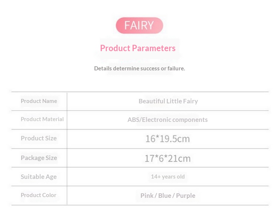Select the Package Size label
Image resolution: width=278 pixels, height=213 pixels.
tap(39, 158)
